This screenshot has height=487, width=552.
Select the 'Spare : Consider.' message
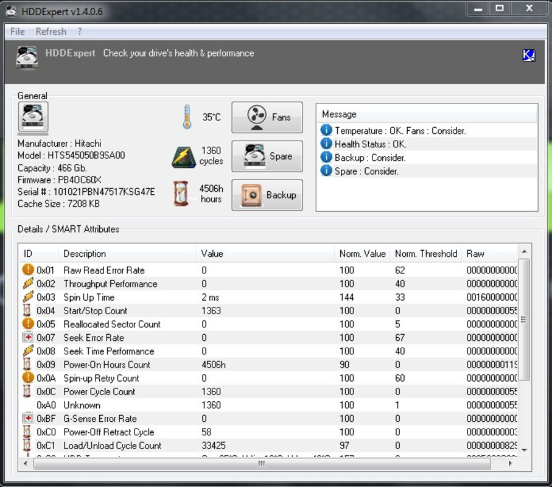[366, 171]
